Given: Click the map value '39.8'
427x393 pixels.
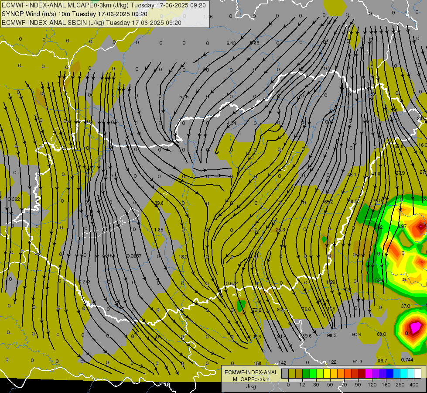Looking at the screenshot, I should (x=159, y=203).
